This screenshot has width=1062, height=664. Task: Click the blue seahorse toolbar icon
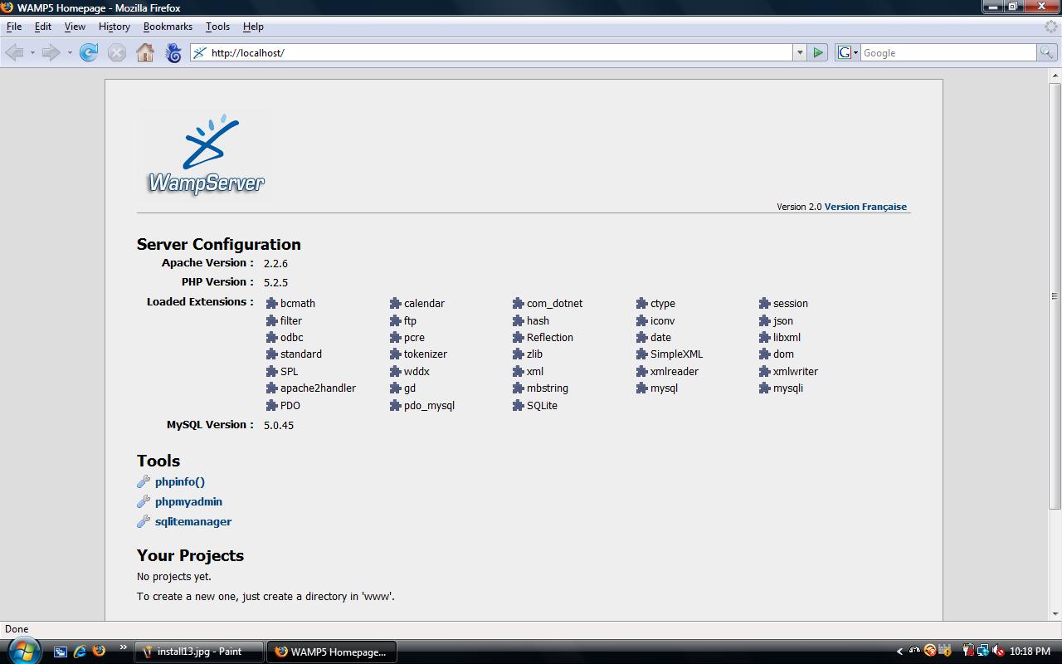point(173,52)
